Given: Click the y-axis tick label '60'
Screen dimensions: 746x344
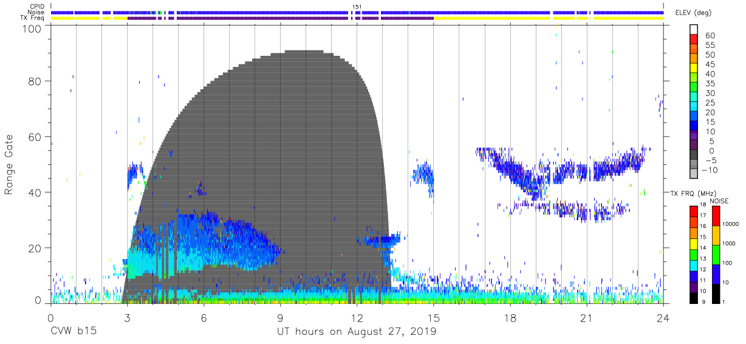Looking at the screenshot, I should [36, 137].
